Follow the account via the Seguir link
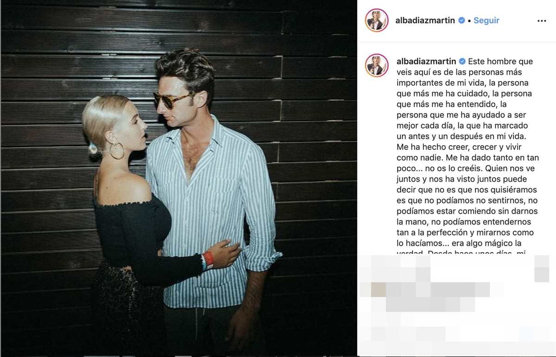This screenshot has width=556, height=357. coord(486,20)
